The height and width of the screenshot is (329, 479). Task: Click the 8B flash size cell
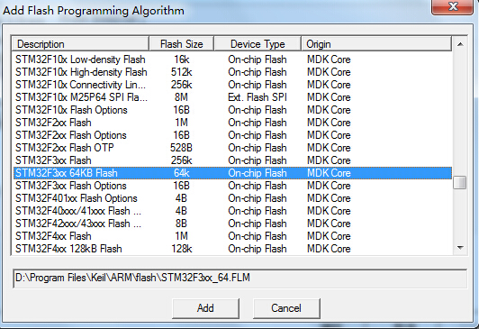pyautogui.click(x=182, y=224)
